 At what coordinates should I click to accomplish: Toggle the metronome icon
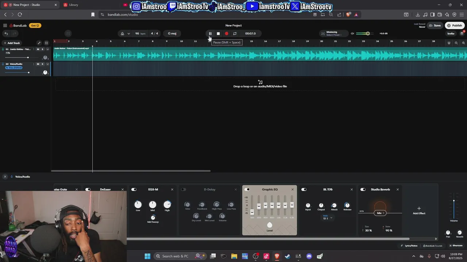click(x=122, y=33)
